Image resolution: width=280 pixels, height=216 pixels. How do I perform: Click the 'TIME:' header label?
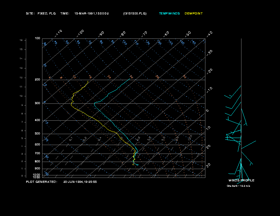click(x=65, y=13)
